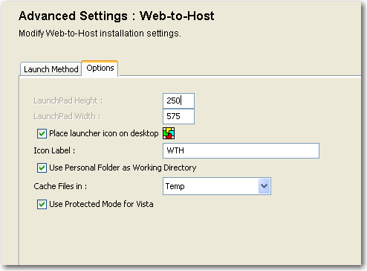Click the "Use Protected Mode for Vista" label text

coord(101,204)
